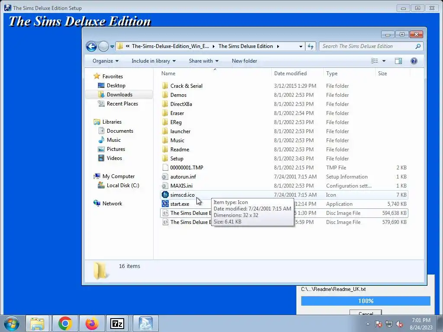Select the autorun.inf file
This screenshot has width=443, height=332.
click(x=183, y=177)
